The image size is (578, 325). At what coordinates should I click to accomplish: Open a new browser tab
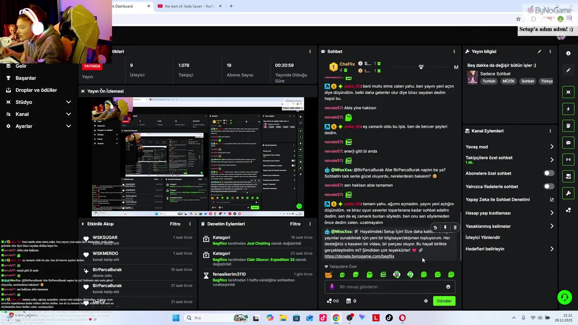point(231,6)
